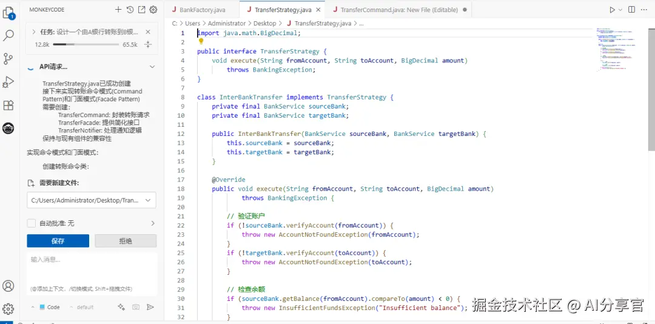Click 'AccountNotFoundException(fromAccount)' on line 22's throw
This screenshot has width=655, height=324.
[x=348, y=235]
